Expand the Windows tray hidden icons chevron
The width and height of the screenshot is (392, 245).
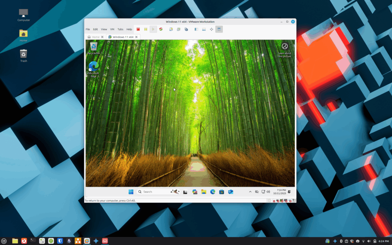tap(250, 192)
